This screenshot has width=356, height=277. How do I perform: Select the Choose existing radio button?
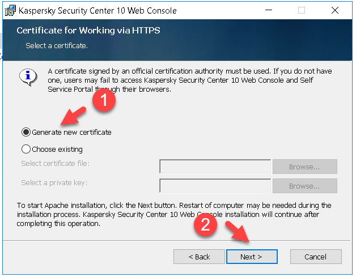[52, 150]
